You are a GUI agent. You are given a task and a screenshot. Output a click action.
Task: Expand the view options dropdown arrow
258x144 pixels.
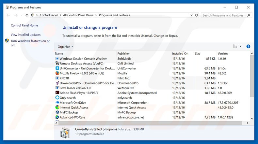click(241, 47)
